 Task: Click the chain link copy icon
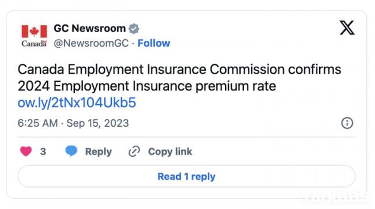click(x=134, y=151)
